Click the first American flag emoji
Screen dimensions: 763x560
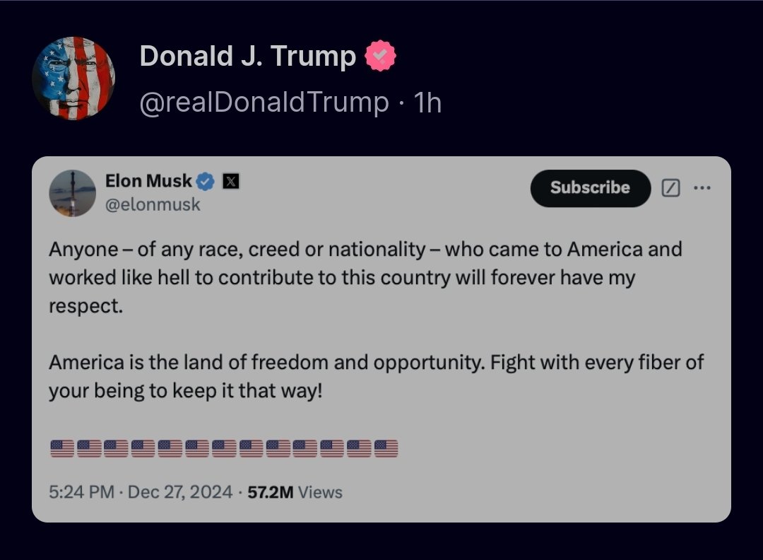click(62, 448)
